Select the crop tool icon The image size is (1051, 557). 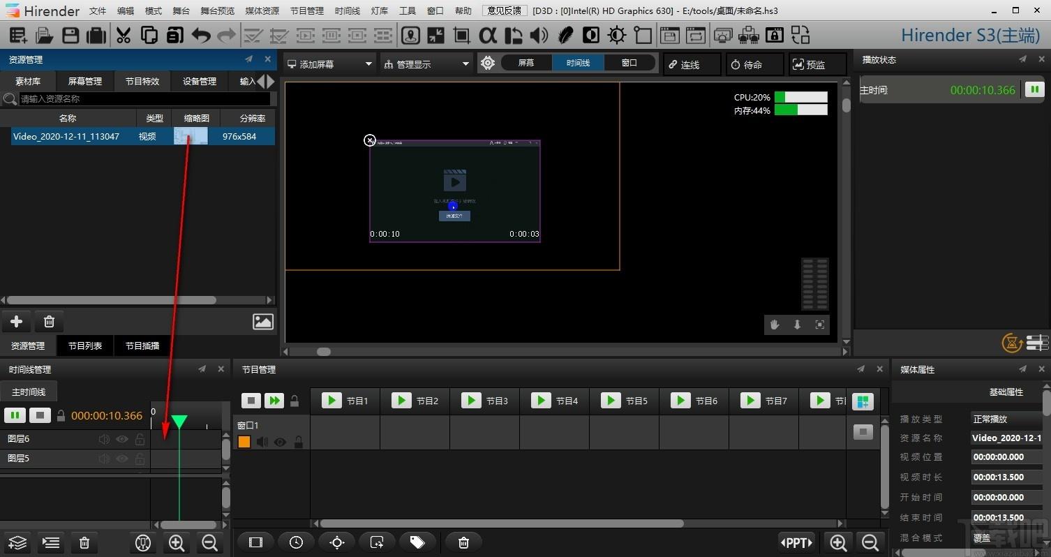point(461,35)
